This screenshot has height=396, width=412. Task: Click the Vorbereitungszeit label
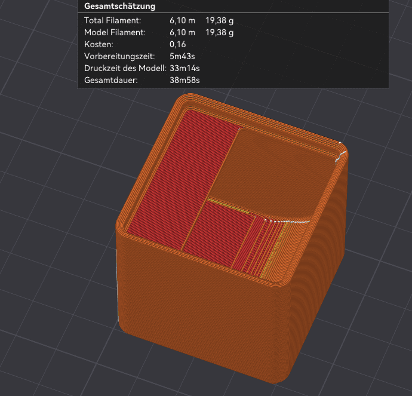coord(119,56)
